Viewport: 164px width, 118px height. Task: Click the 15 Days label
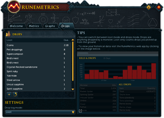coord(107,58)
